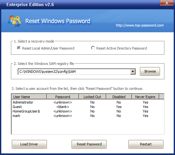Select Reset Local Admin/User Password option

coord(19,48)
